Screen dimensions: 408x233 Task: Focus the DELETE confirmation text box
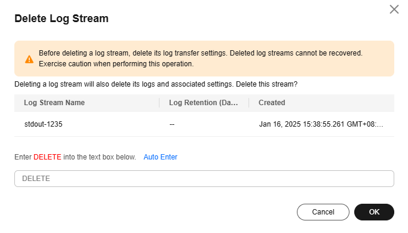coord(204,179)
